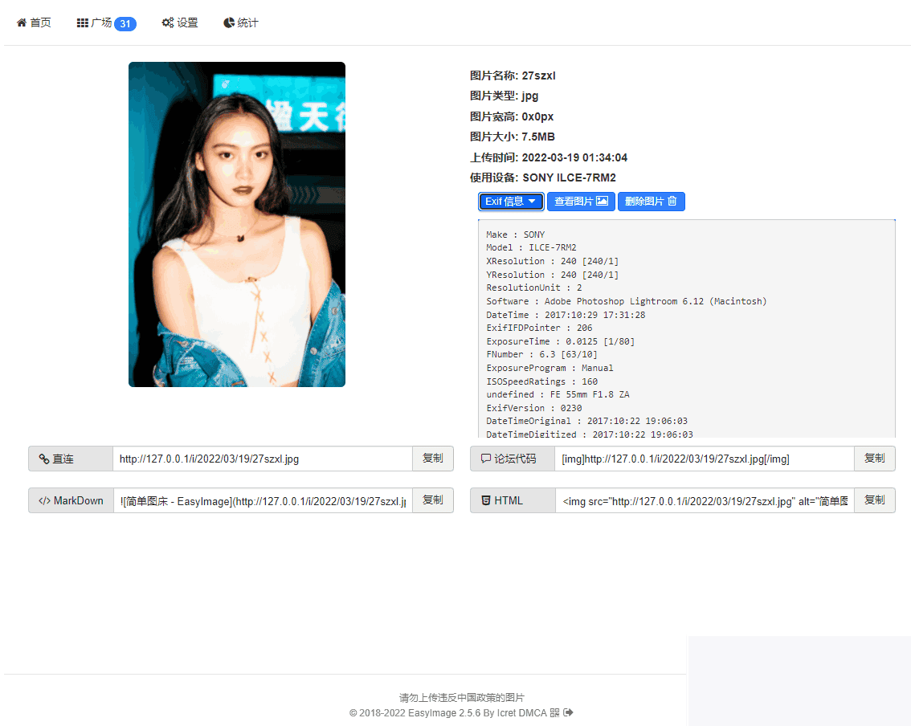Click 复制 to copy the direct link
The height and width of the screenshot is (726, 911).
433,458
